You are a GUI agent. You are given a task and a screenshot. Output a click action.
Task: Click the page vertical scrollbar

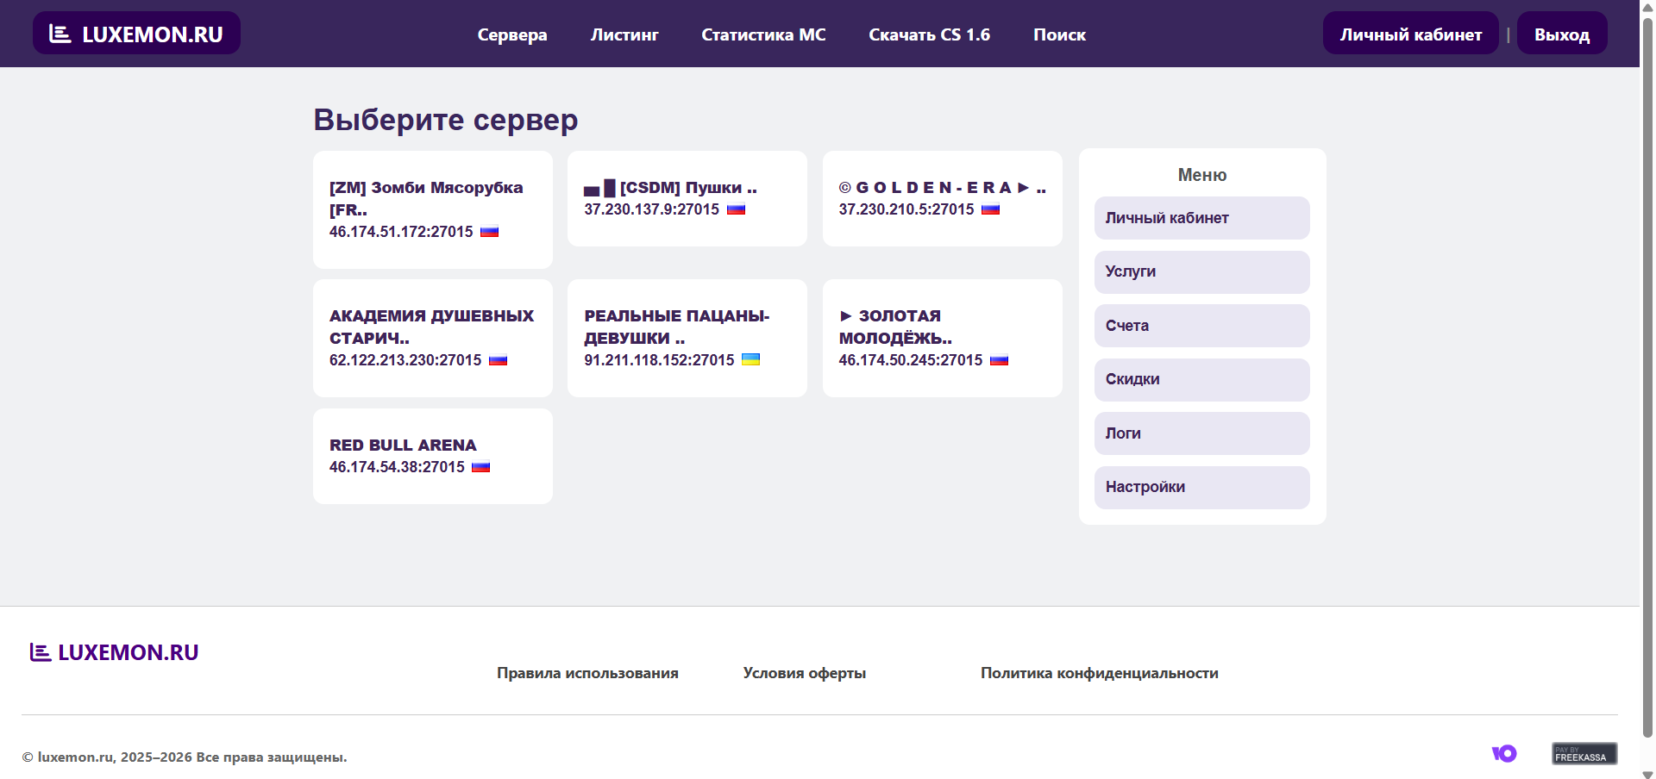[x=1647, y=379]
